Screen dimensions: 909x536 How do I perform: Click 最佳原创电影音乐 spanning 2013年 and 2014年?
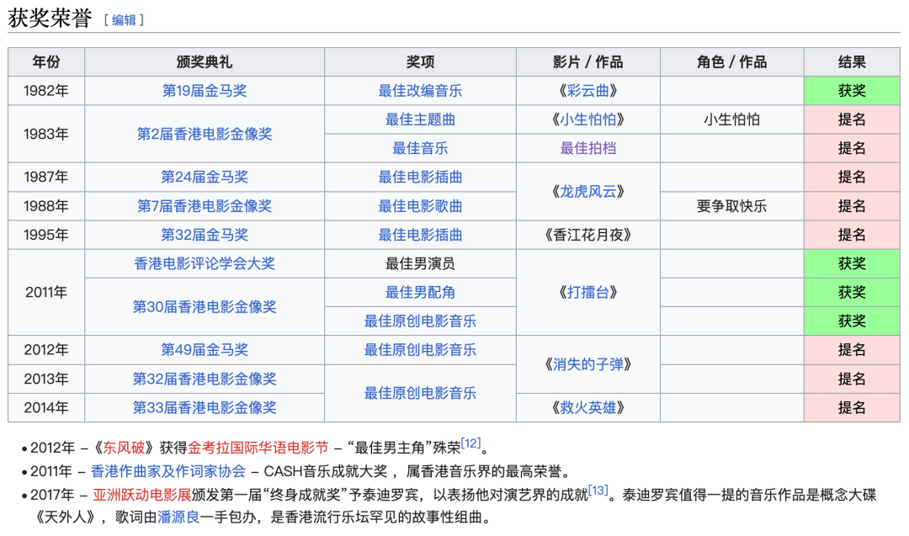click(420, 393)
